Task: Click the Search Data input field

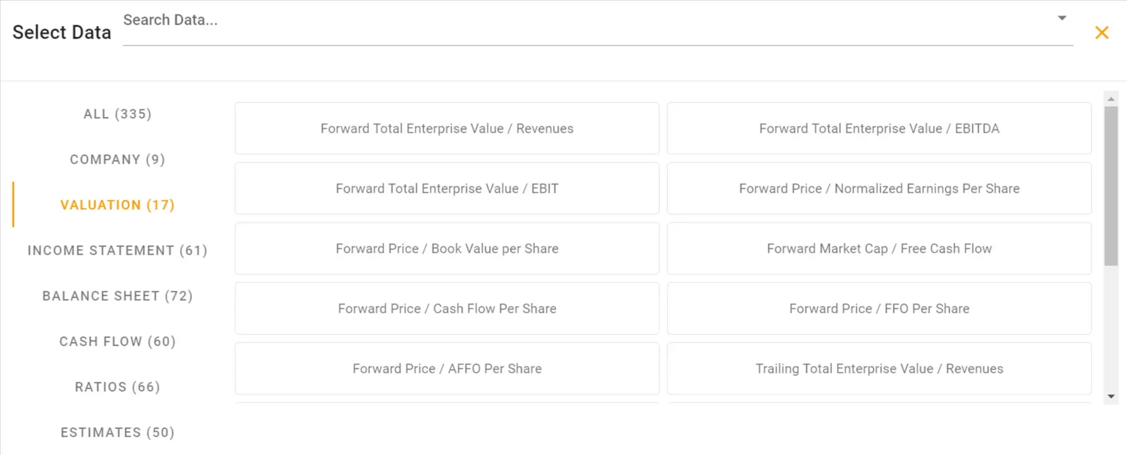Action: pyautogui.click(x=588, y=21)
